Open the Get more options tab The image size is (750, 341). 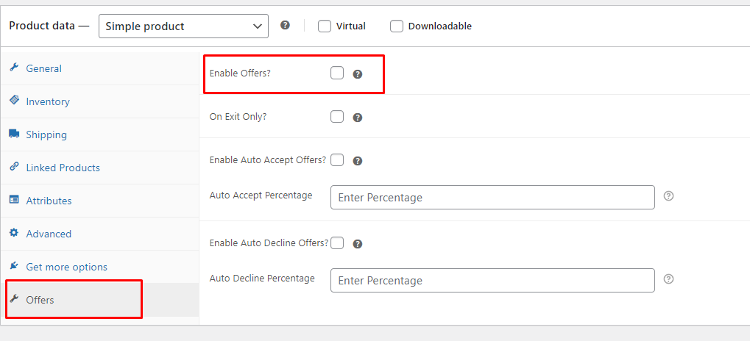click(99, 267)
